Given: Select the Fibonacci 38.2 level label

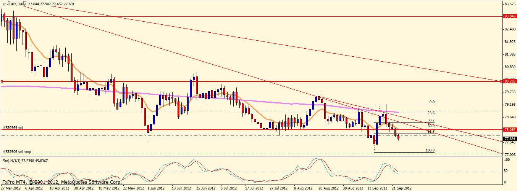Looking at the screenshot, I should (x=431, y=120).
